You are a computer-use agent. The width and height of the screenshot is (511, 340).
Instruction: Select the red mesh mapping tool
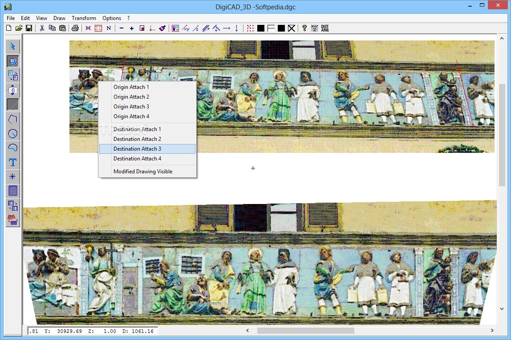tap(13, 220)
